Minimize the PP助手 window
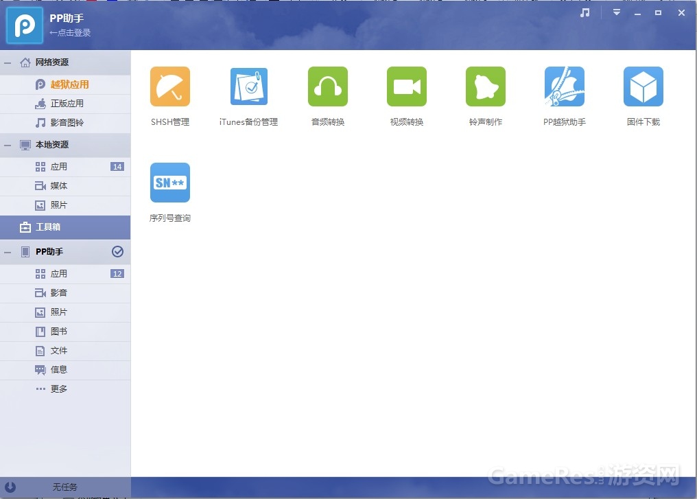Viewport: 697px width, 499px height. point(637,13)
